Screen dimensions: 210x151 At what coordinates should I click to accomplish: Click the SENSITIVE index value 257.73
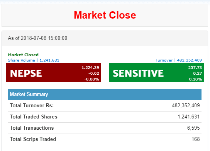(x=195, y=67)
